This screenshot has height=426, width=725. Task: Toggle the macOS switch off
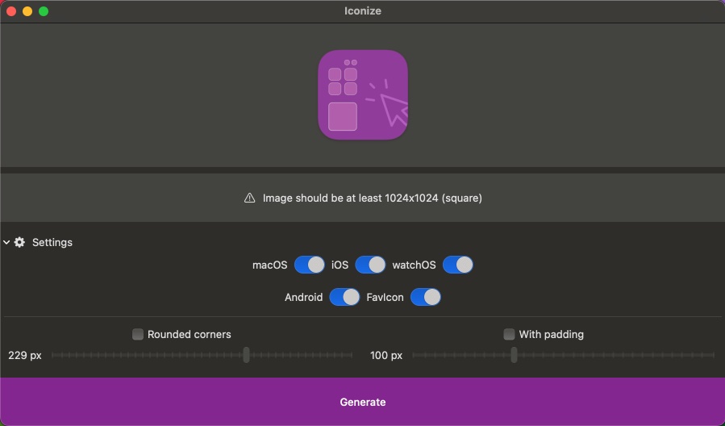click(310, 265)
